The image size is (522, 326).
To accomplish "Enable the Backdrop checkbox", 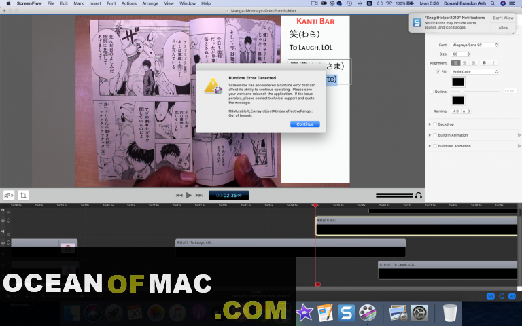I will click(435, 124).
